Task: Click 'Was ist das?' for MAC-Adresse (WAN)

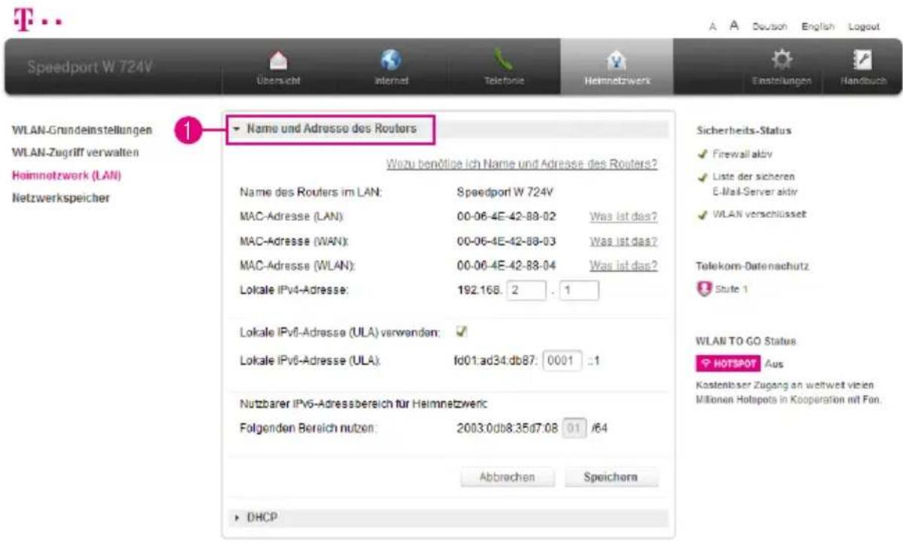Action: pos(623,241)
